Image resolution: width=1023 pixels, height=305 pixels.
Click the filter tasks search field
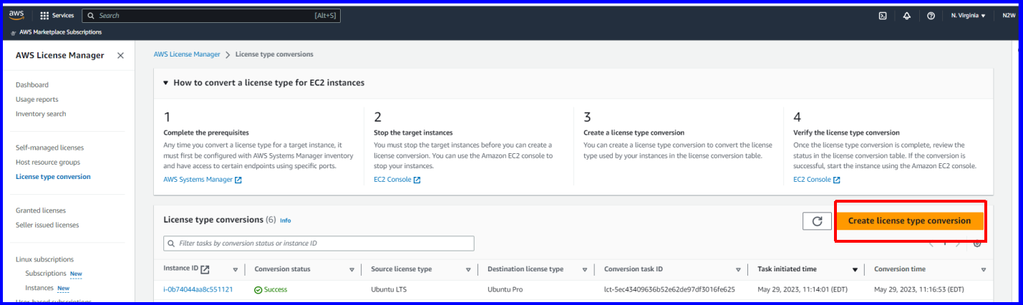coord(319,243)
